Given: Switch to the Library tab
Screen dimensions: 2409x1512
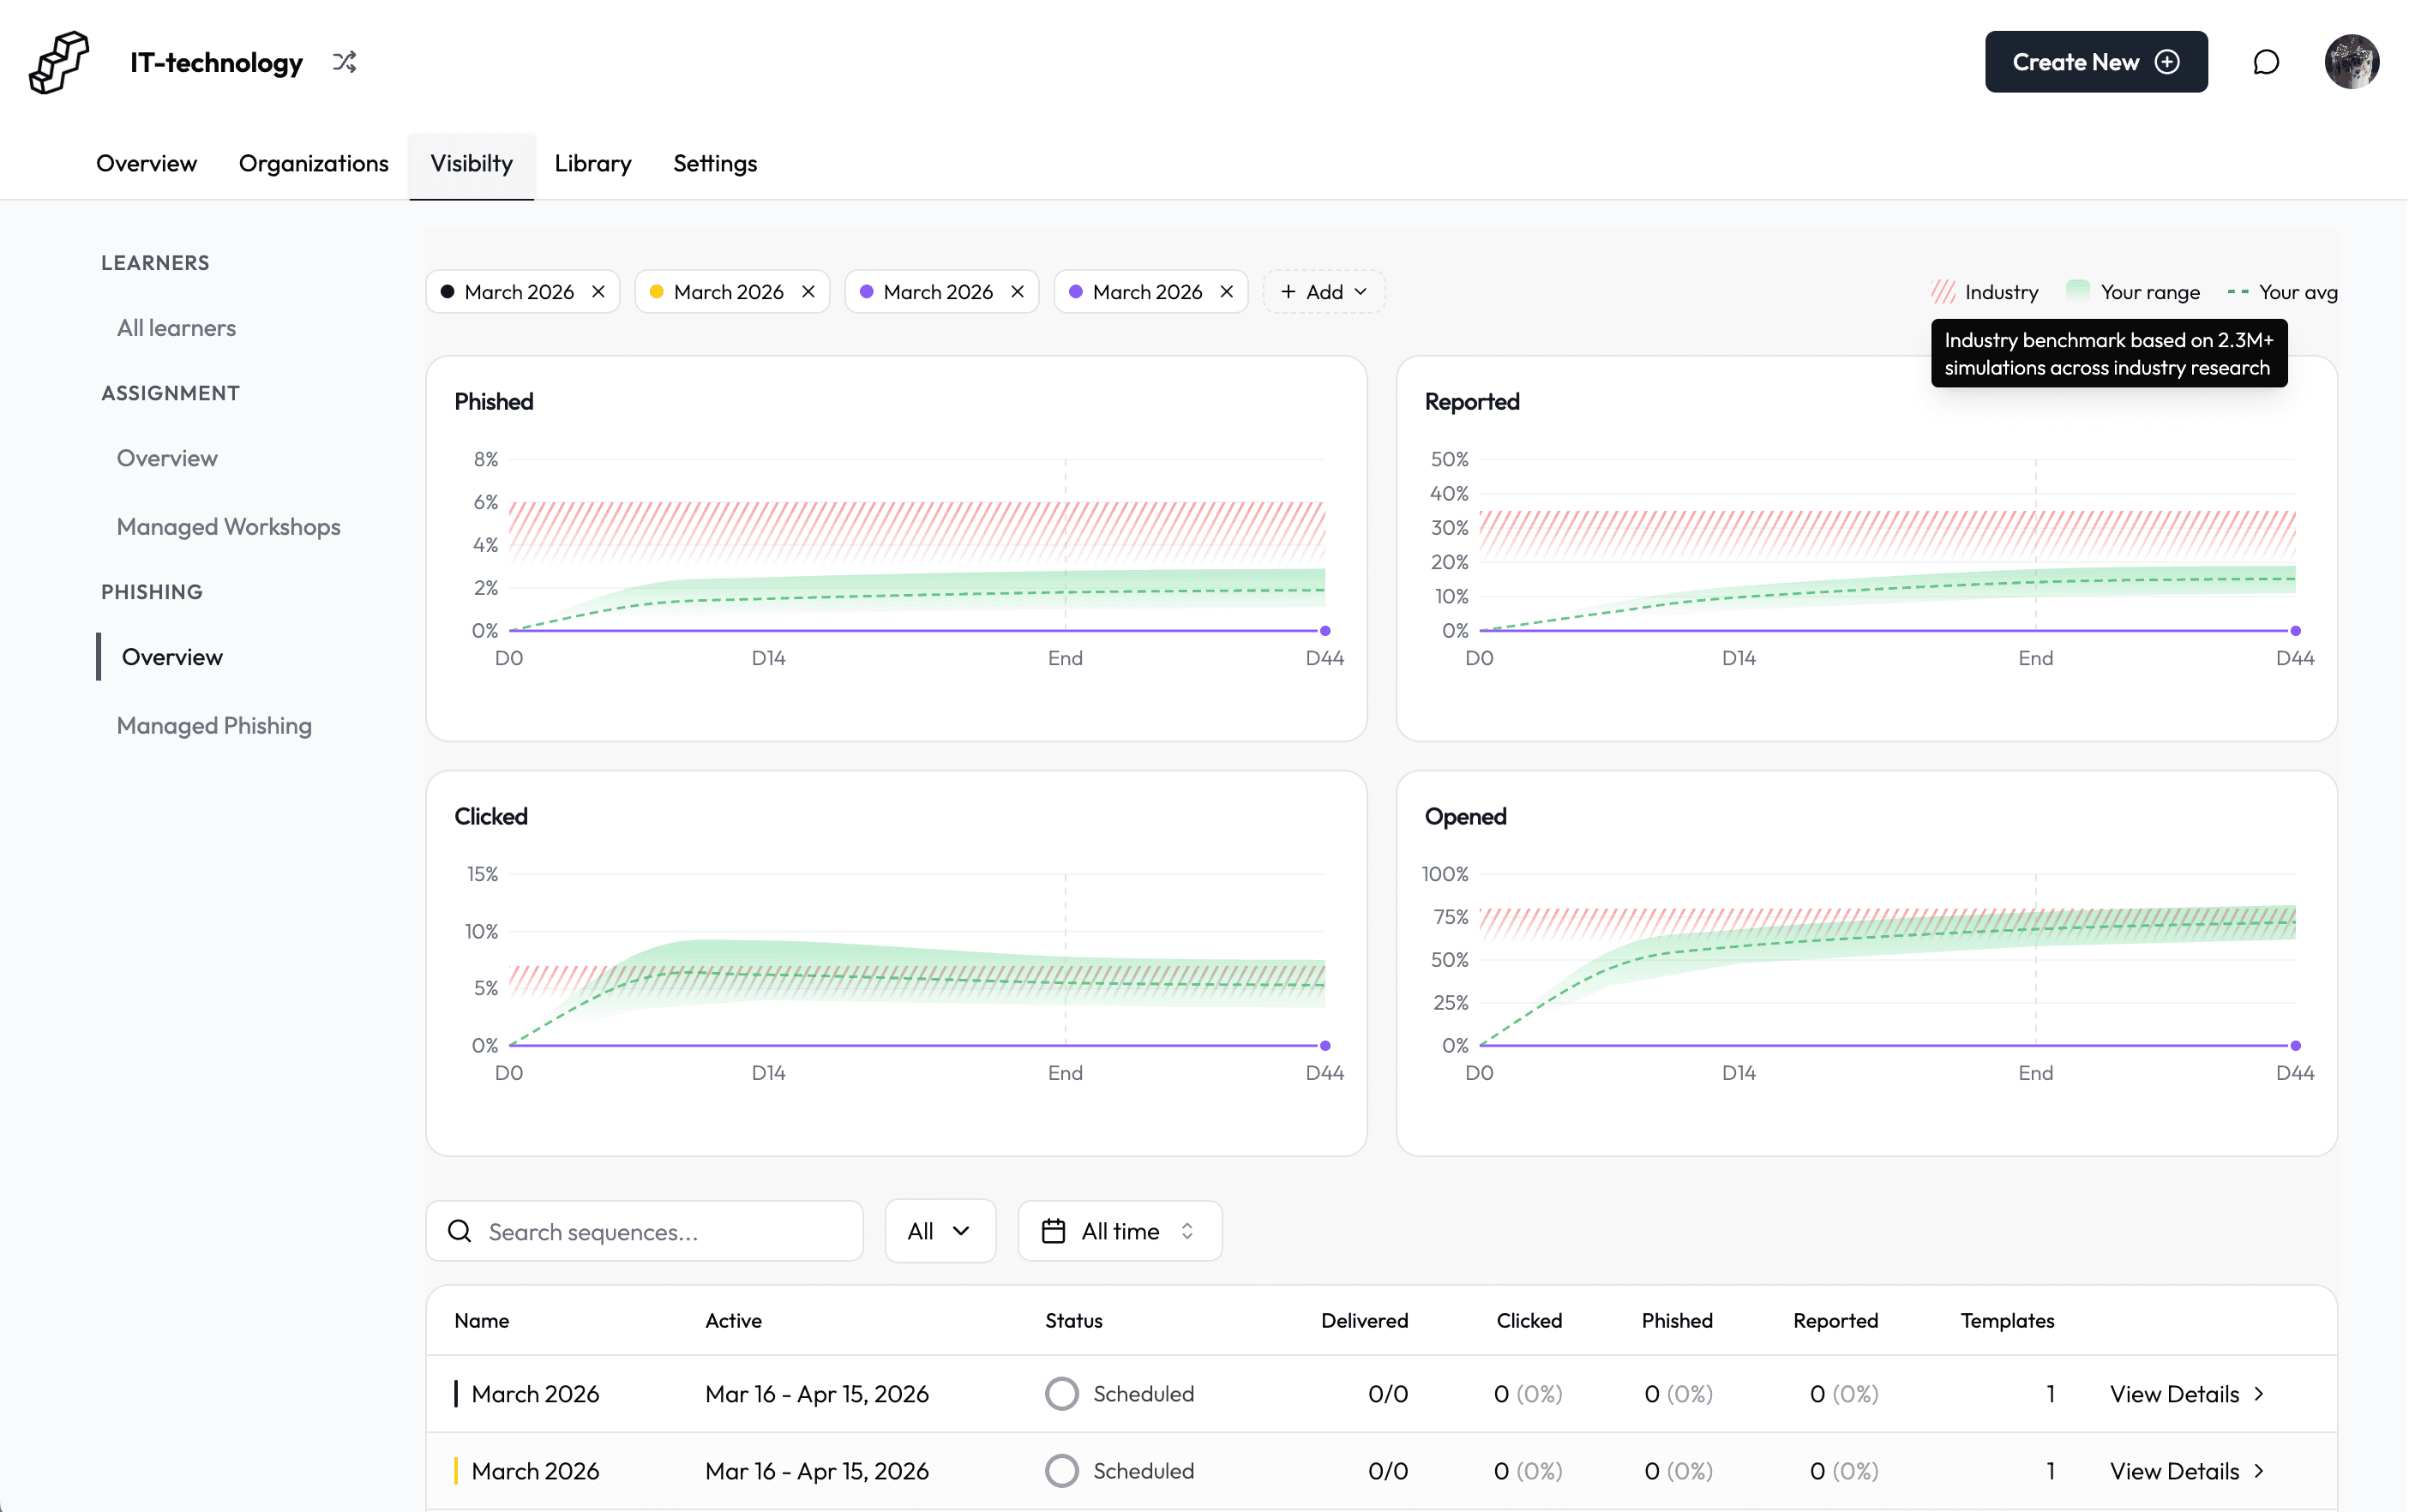Looking at the screenshot, I should tap(592, 163).
